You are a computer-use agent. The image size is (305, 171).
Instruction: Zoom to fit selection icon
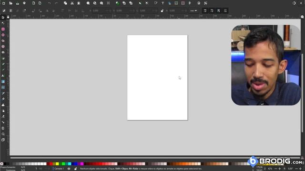click(x=88, y=3)
